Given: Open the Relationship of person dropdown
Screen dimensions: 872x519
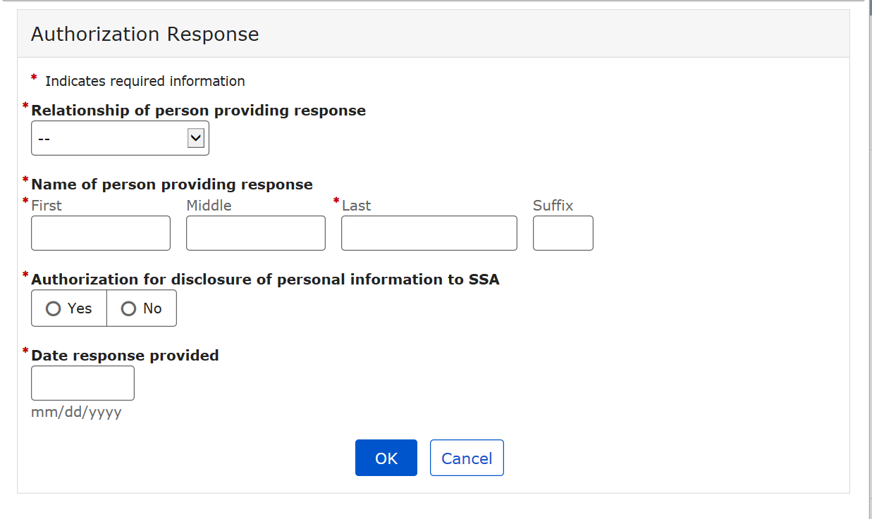Looking at the screenshot, I should click(120, 139).
